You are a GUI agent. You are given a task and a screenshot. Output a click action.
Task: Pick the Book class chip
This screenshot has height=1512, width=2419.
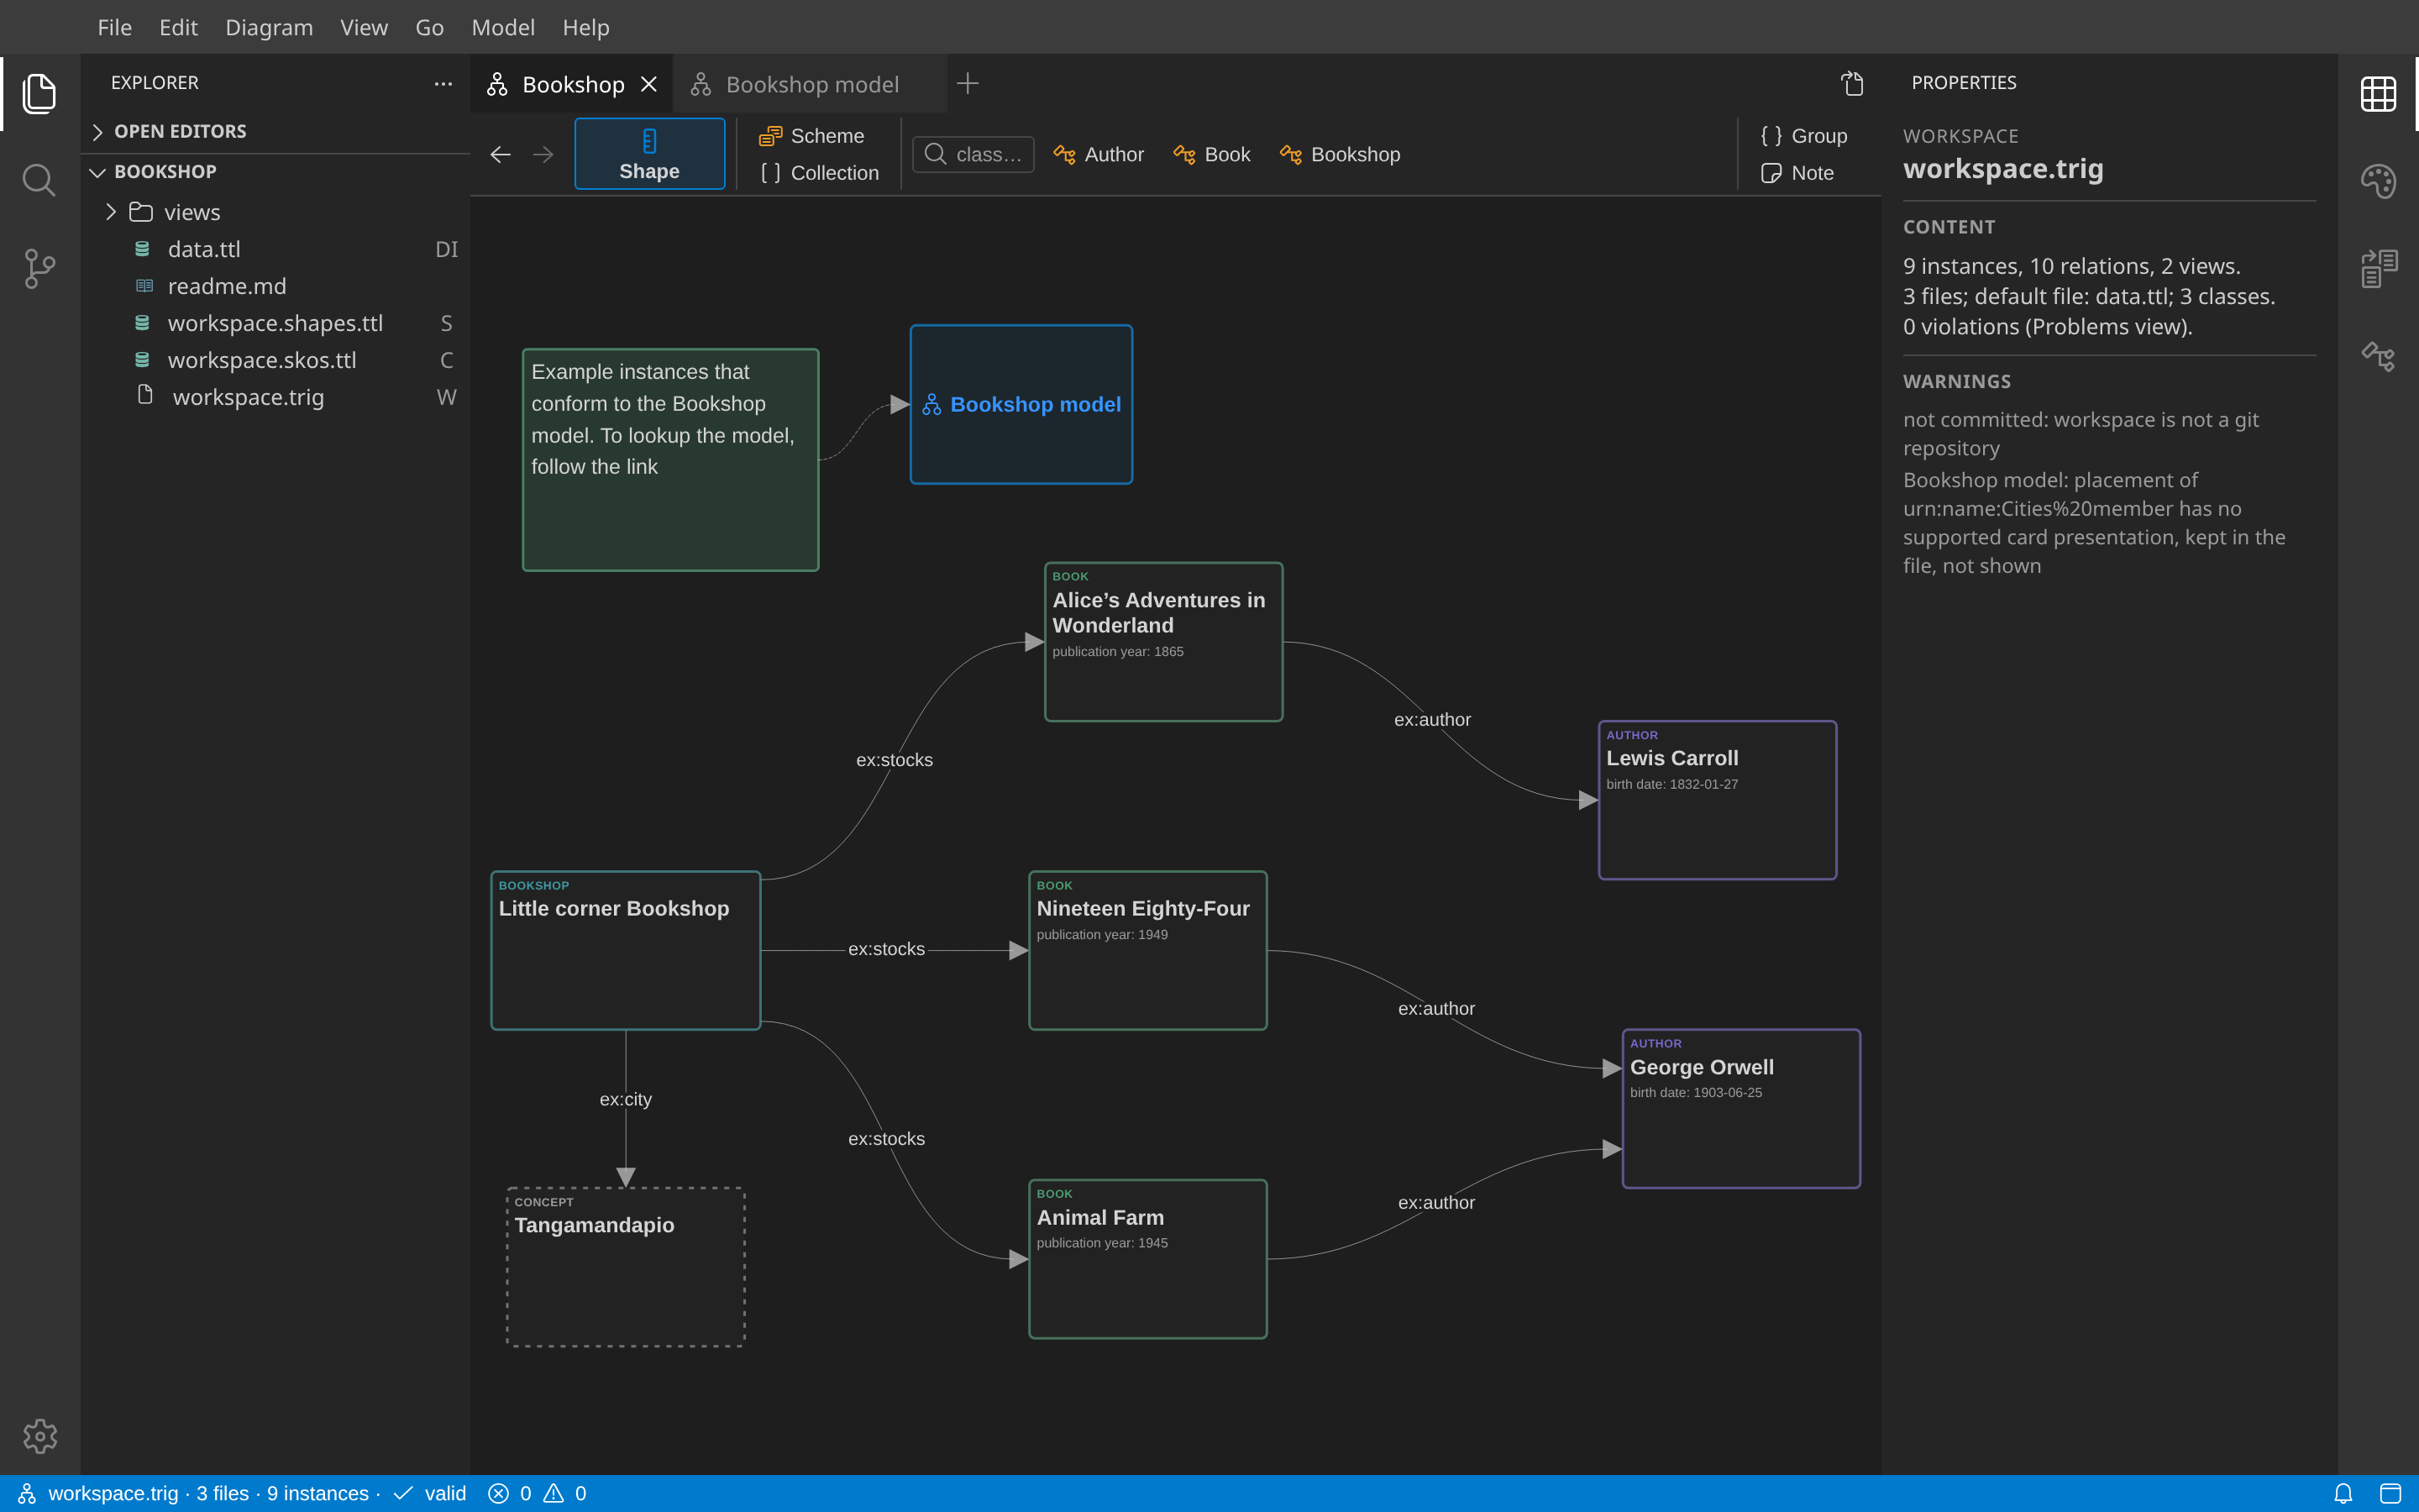(x=1211, y=155)
